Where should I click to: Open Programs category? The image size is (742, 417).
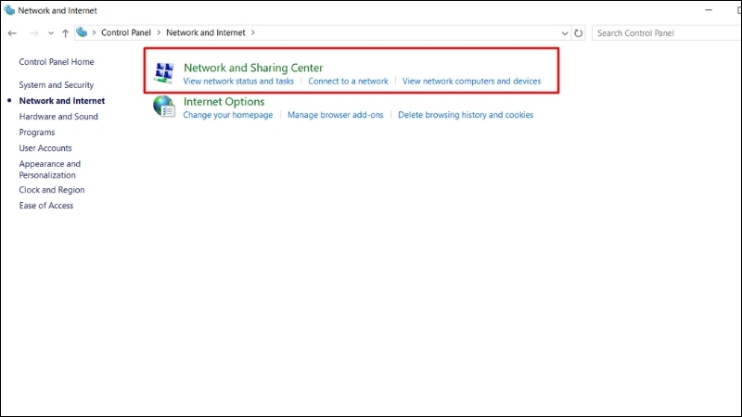37,133
